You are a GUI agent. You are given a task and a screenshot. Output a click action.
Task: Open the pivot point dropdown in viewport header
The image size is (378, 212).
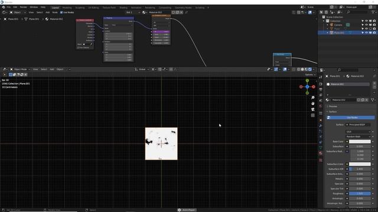154,69
